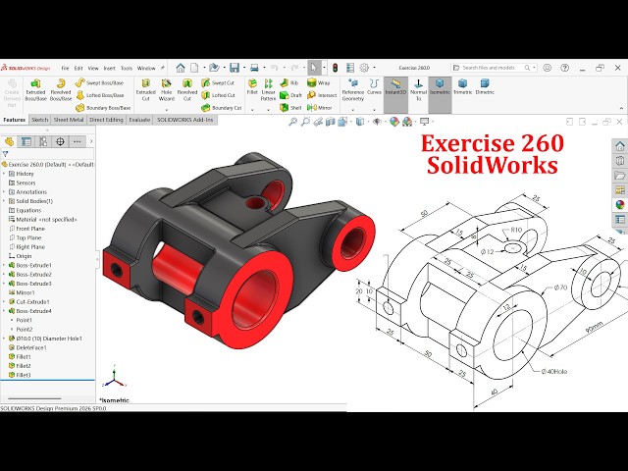The image size is (628, 471).
Task: Open dropdown under Reference Geometry
Action: (353, 109)
